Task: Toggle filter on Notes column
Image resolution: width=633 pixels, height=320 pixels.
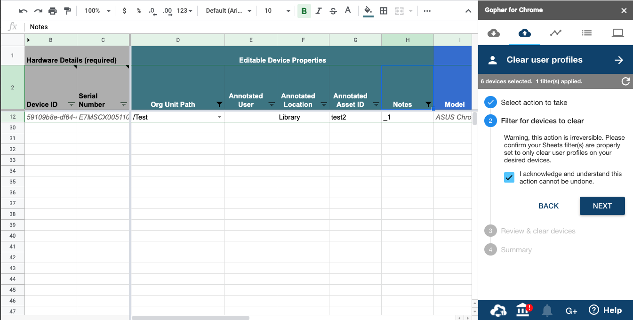Action: point(428,104)
